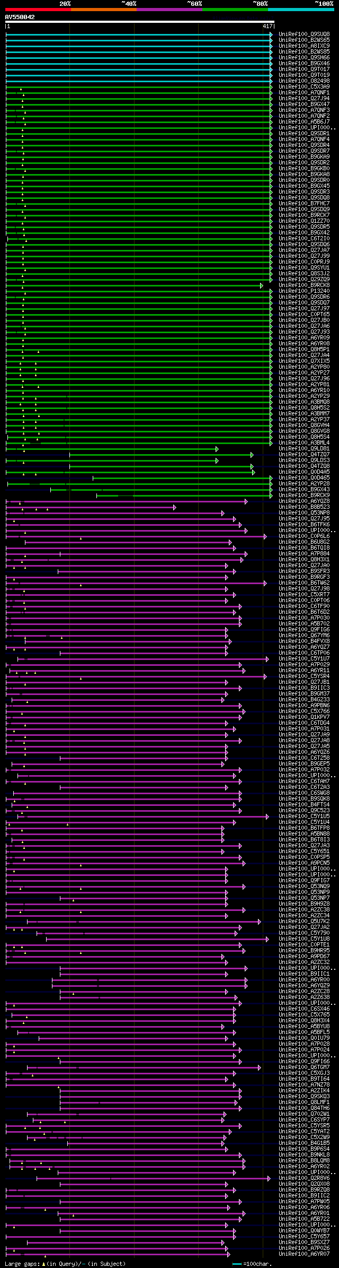Select the query name AV550042
The image size is (339, 1268).
tap(20, 17)
